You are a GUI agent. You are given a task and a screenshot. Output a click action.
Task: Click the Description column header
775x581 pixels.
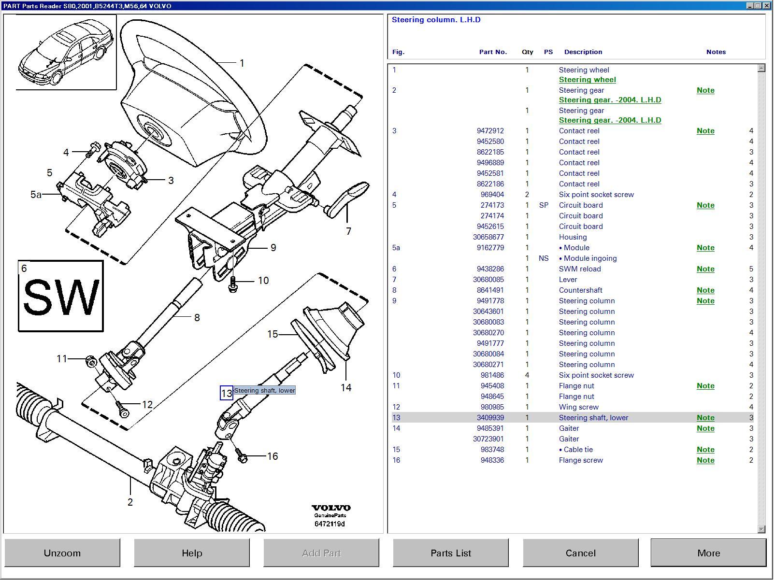coord(583,52)
